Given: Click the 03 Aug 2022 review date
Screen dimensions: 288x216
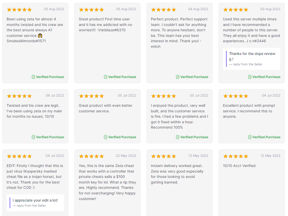Looking at the screenshot, I should [x=270, y=9].
